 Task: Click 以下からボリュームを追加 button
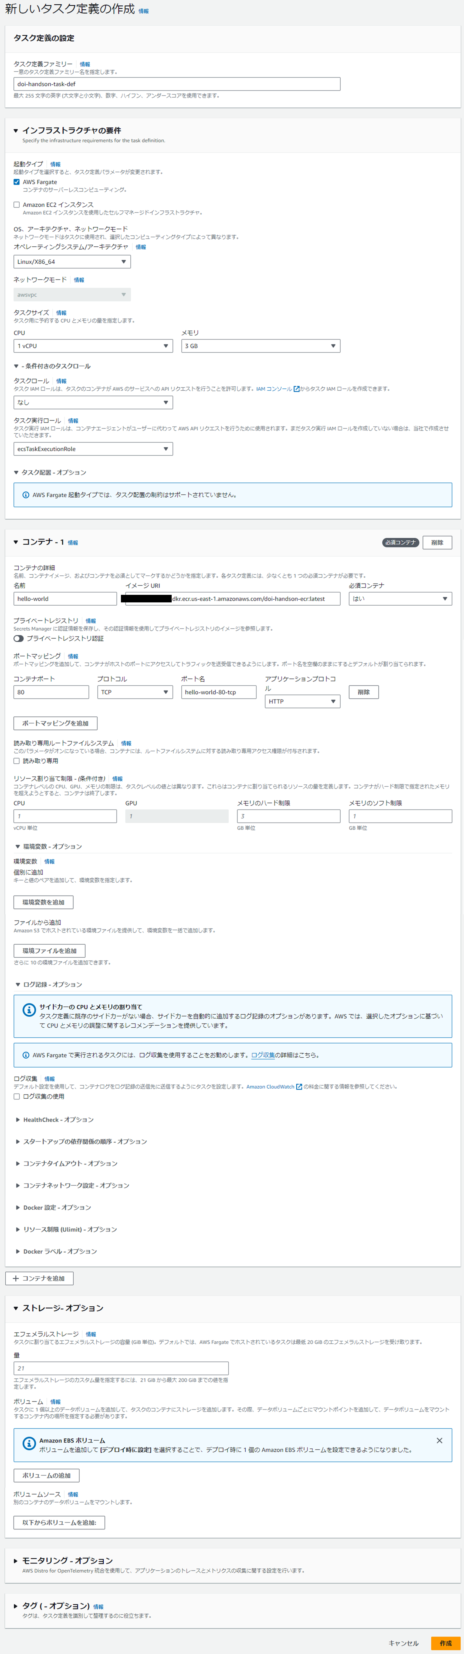tap(59, 1522)
